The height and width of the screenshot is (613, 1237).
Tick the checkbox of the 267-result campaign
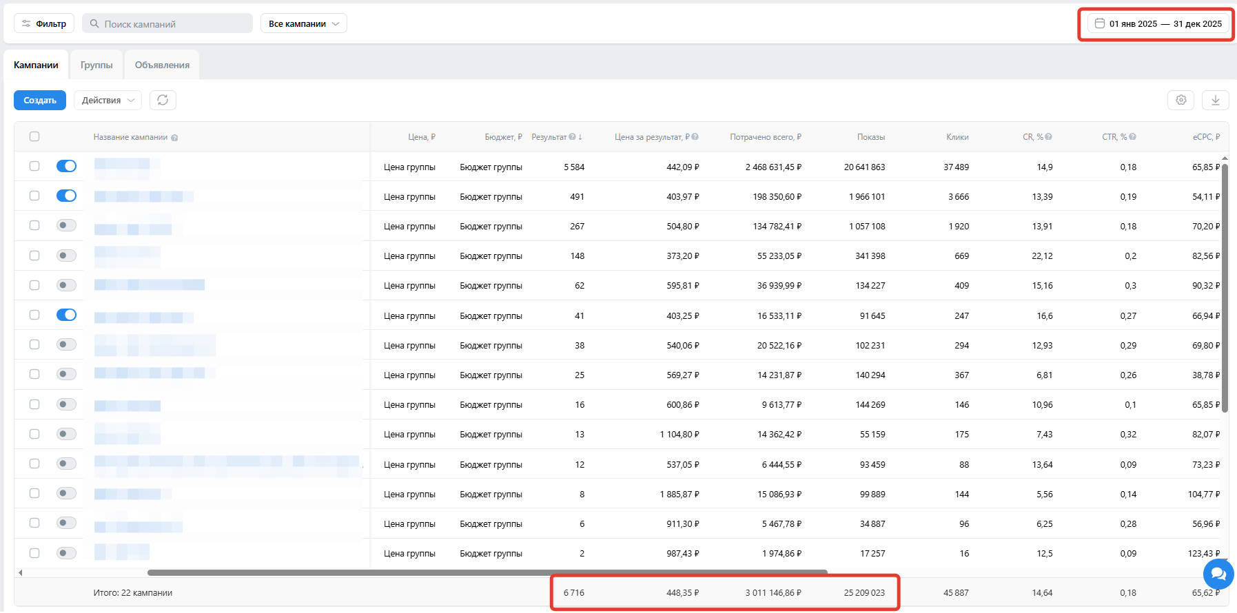point(34,225)
